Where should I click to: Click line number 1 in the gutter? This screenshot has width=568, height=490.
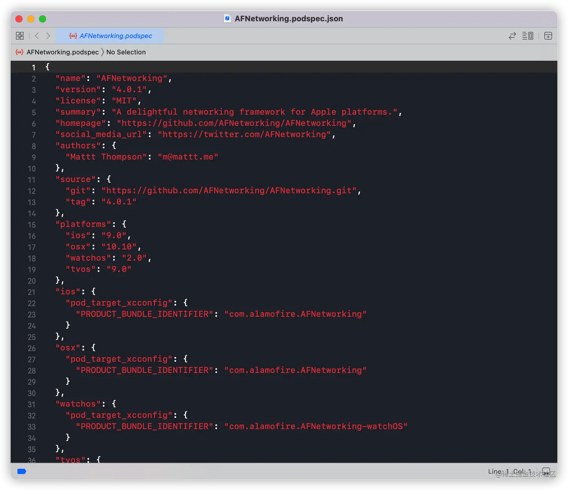pyautogui.click(x=33, y=67)
